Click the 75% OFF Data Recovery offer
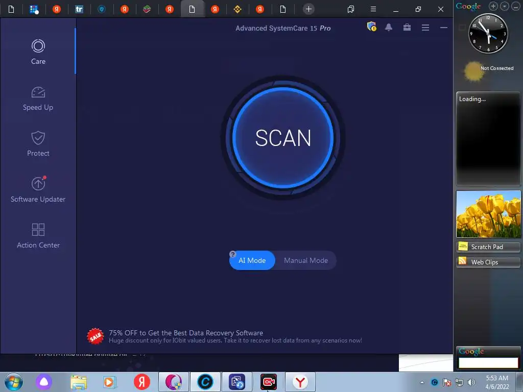 click(235, 336)
